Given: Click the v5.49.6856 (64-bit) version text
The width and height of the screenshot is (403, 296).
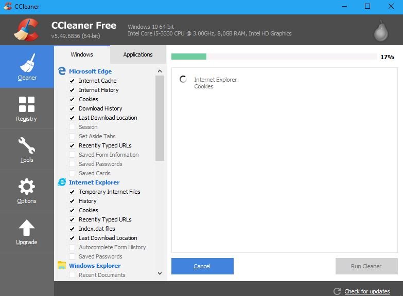Looking at the screenshot, I should pyautogui.click(x=76, y=36).
